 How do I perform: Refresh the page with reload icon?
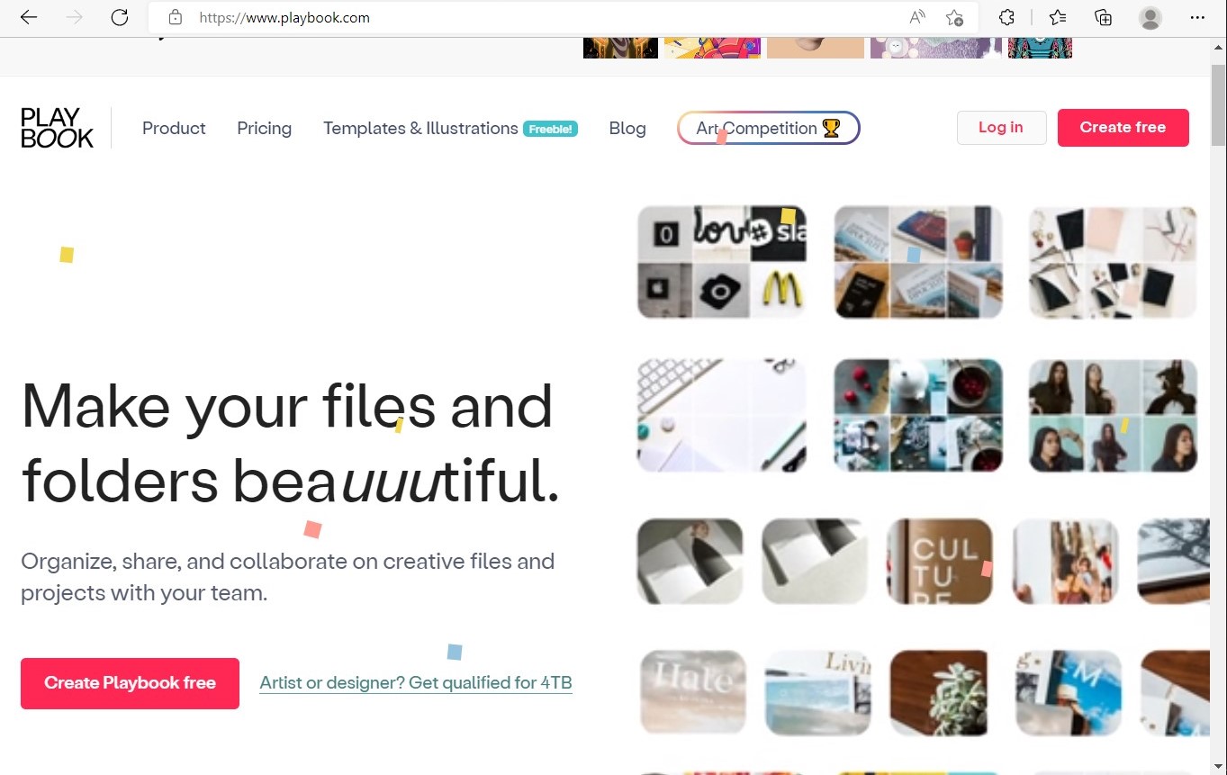click(x=120, y=17)
